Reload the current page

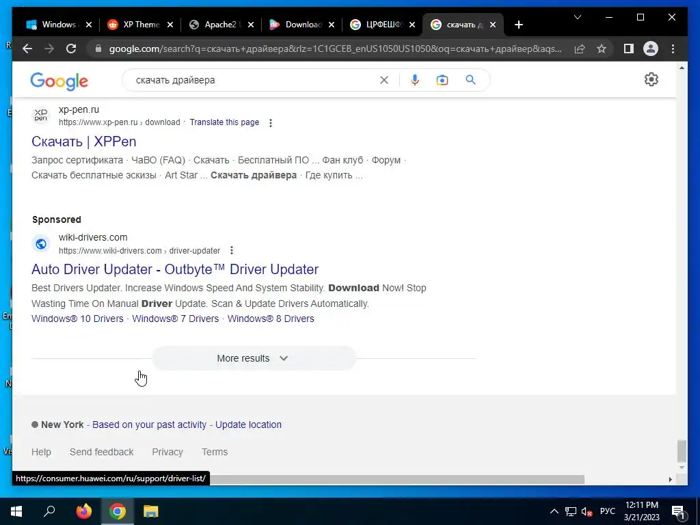[x=71, y=49]
